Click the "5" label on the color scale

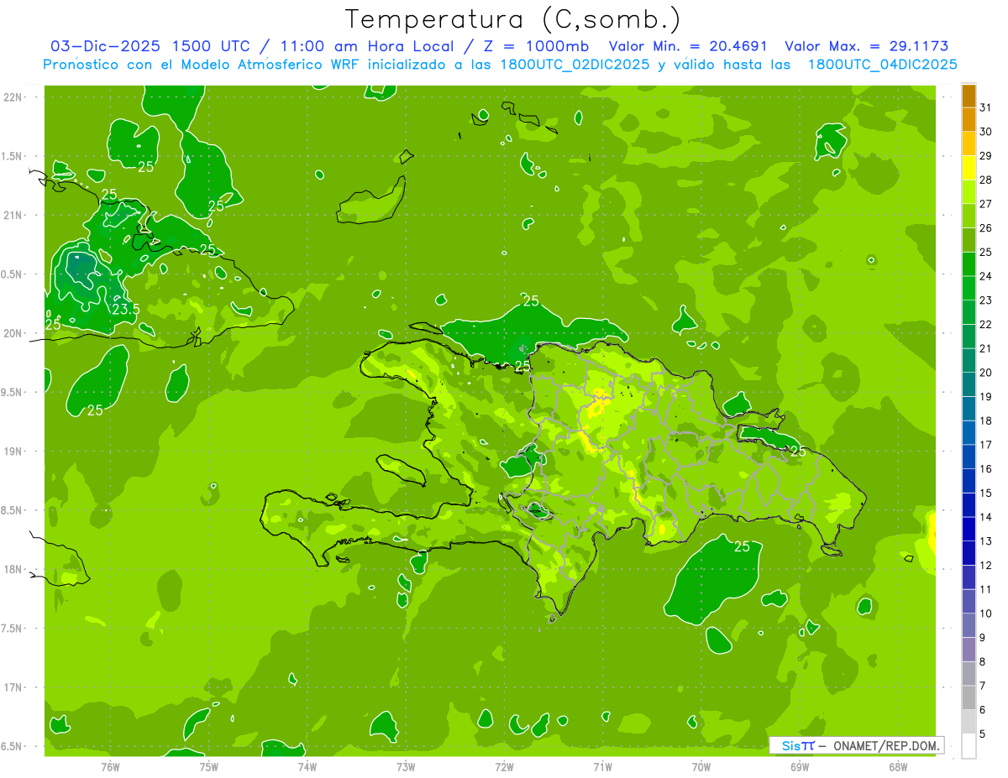click(x=983, y=734)
